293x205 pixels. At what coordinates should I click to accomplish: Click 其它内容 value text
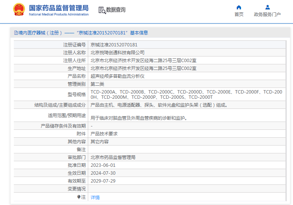[99, 142]
